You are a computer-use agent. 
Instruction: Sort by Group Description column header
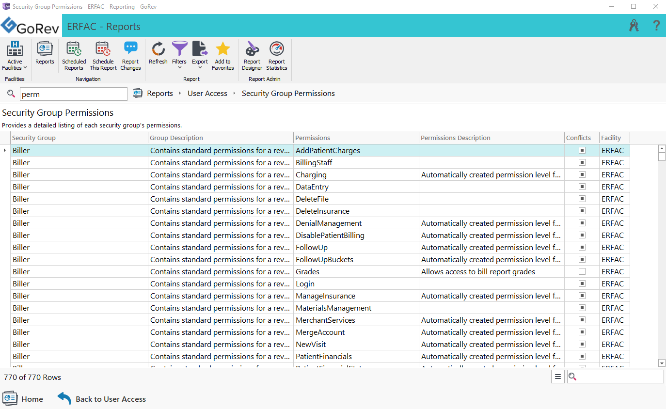point(221,138)
